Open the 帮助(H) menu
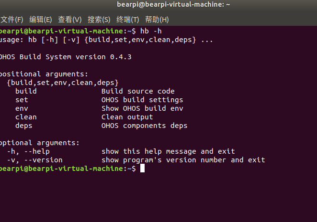The width and height of the screenshot is (317, 222). click(x=157, y=20)
